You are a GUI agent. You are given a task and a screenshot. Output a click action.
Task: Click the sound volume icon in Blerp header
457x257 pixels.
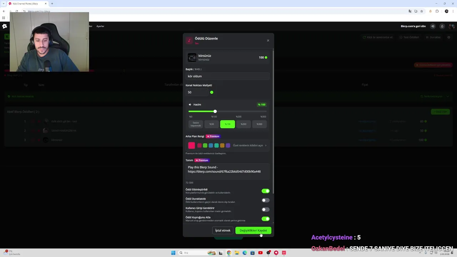pyautogui.click(x=433, y=26)
